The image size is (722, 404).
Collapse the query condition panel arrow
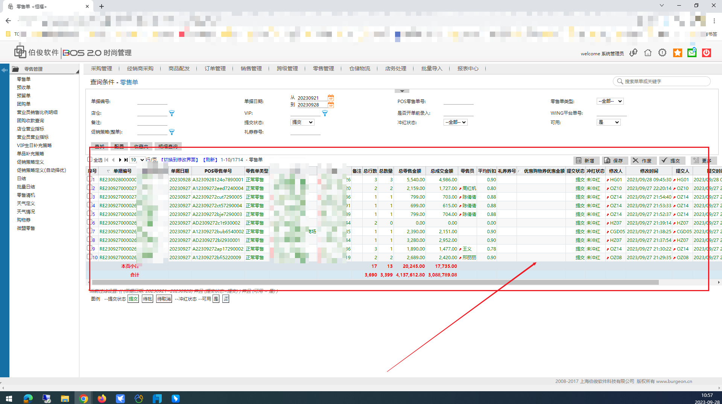click(402, 91)
